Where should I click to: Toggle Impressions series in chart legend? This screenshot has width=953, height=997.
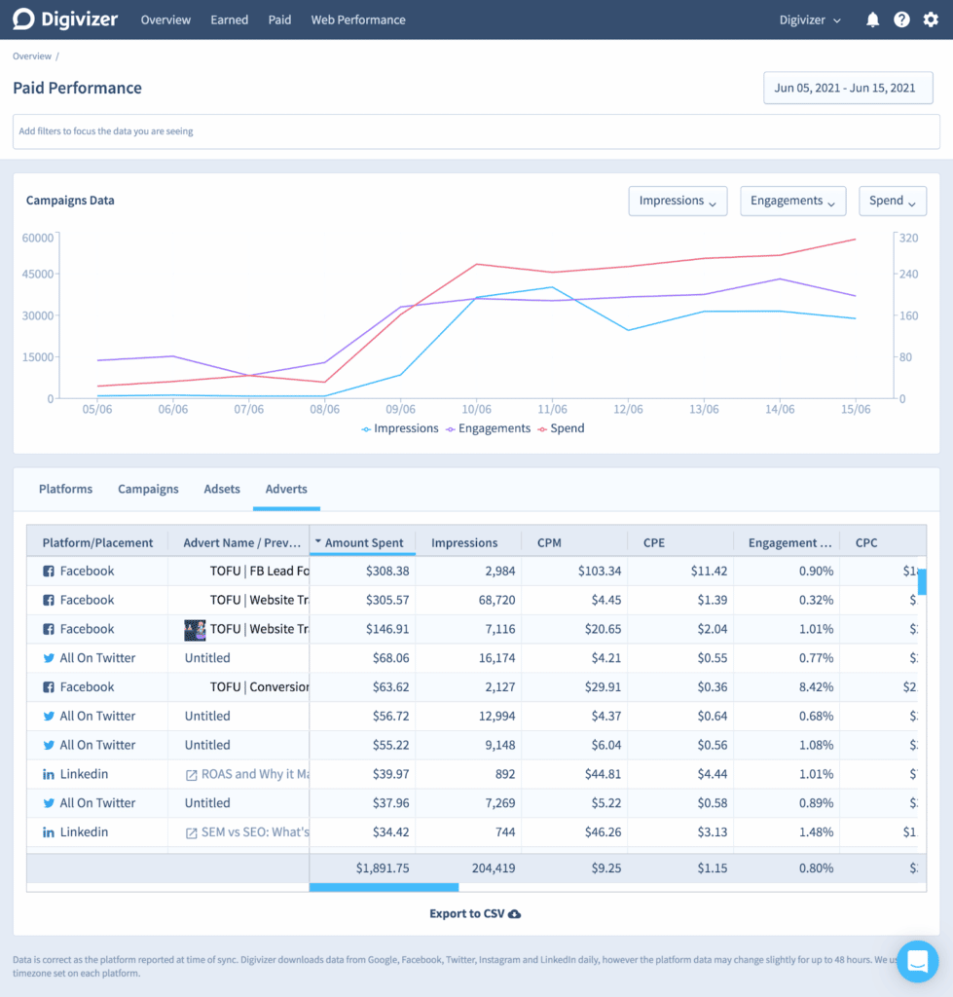point(399,428)
